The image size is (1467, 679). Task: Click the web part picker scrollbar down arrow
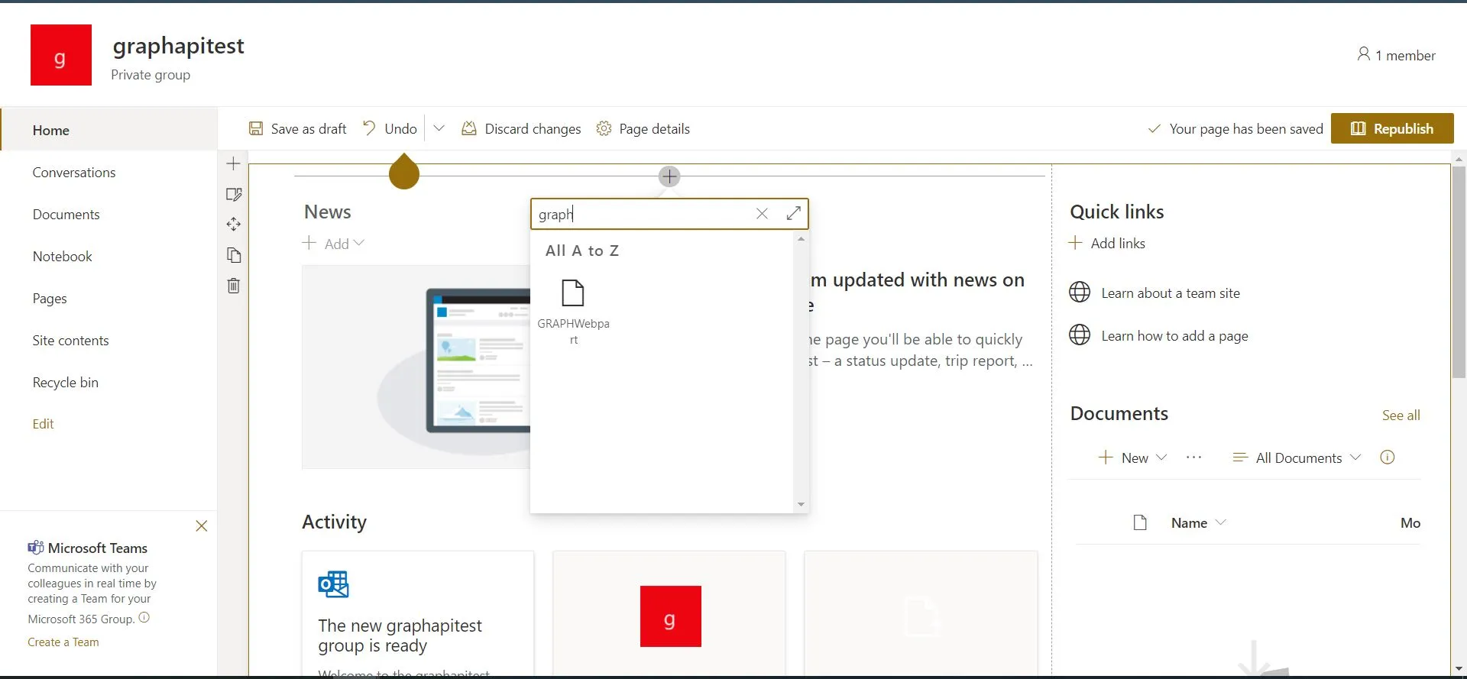tap(801, 504)
